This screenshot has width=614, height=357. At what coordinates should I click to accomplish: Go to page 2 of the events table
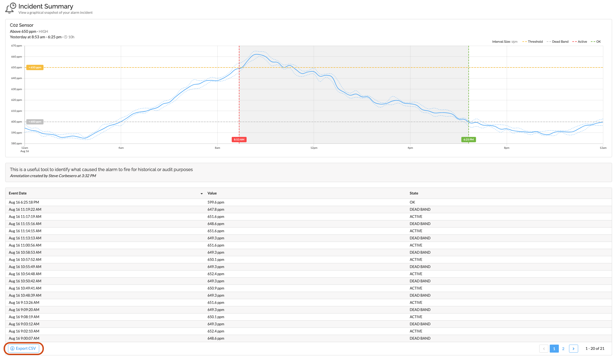coord(563,348)
